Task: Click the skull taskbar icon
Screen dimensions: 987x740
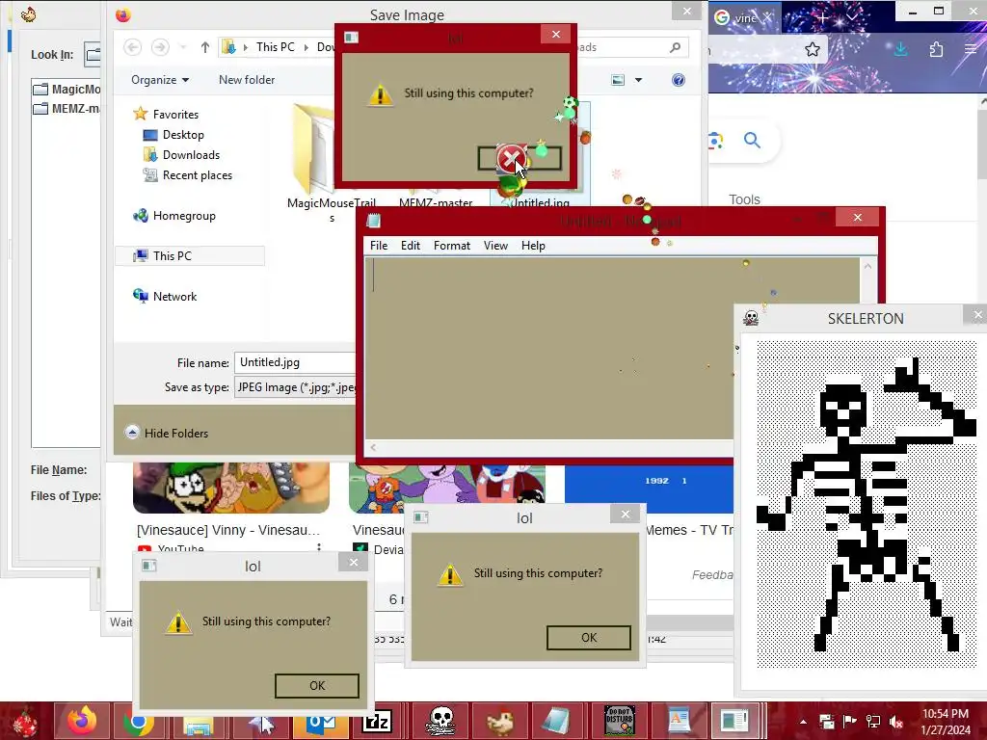Action: point(440,721)
